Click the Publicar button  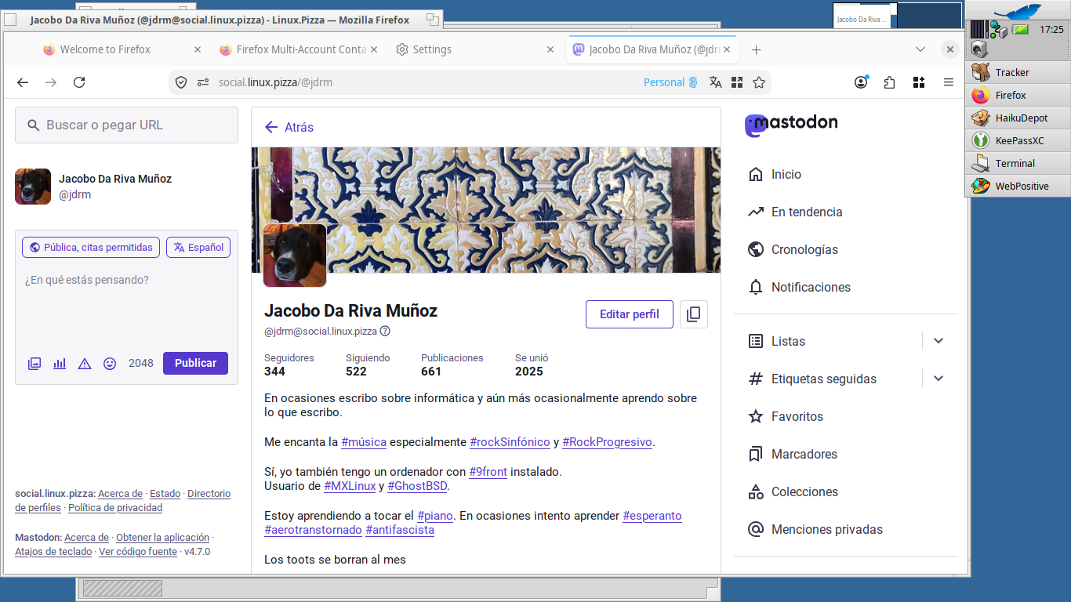pos(195,363)
